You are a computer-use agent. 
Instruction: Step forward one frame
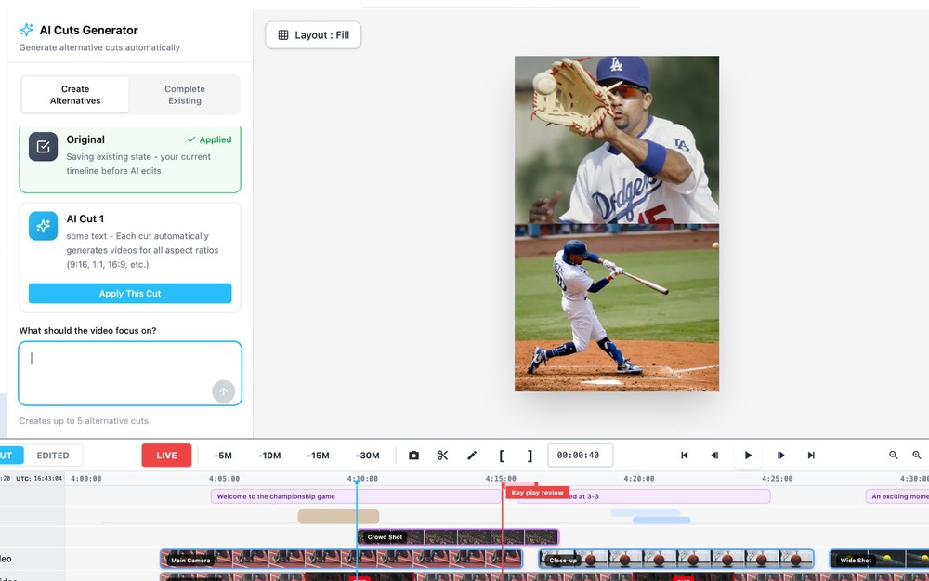[780, 456]
